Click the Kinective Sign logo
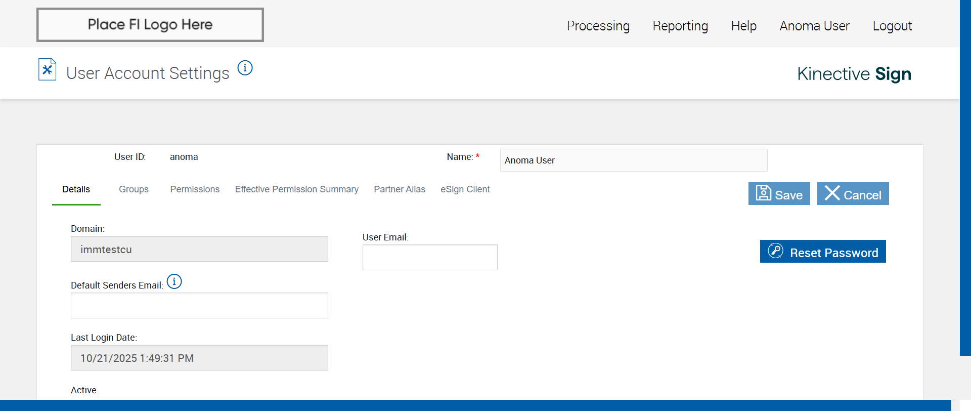The height and width of the screenshot is (411, 971). click(854, 74)
